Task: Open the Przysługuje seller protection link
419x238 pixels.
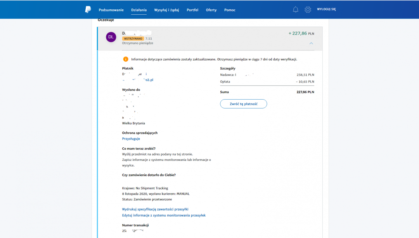Action: (131, 139)
